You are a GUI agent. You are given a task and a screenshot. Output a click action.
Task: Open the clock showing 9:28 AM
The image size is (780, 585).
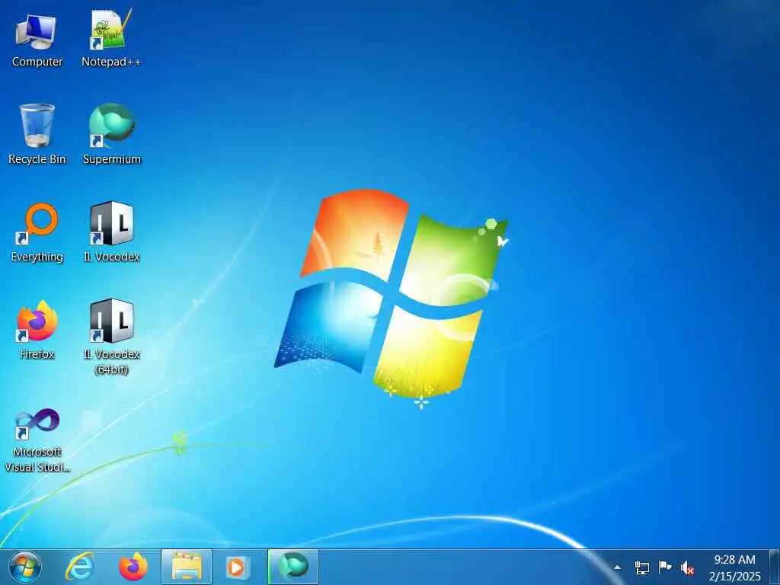735,567
